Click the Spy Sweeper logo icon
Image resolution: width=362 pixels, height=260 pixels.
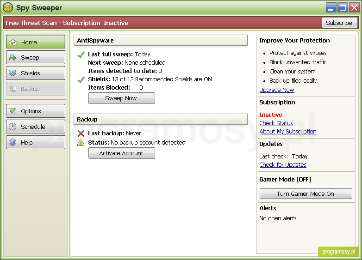pyautogui.click(x=8, y=7)
